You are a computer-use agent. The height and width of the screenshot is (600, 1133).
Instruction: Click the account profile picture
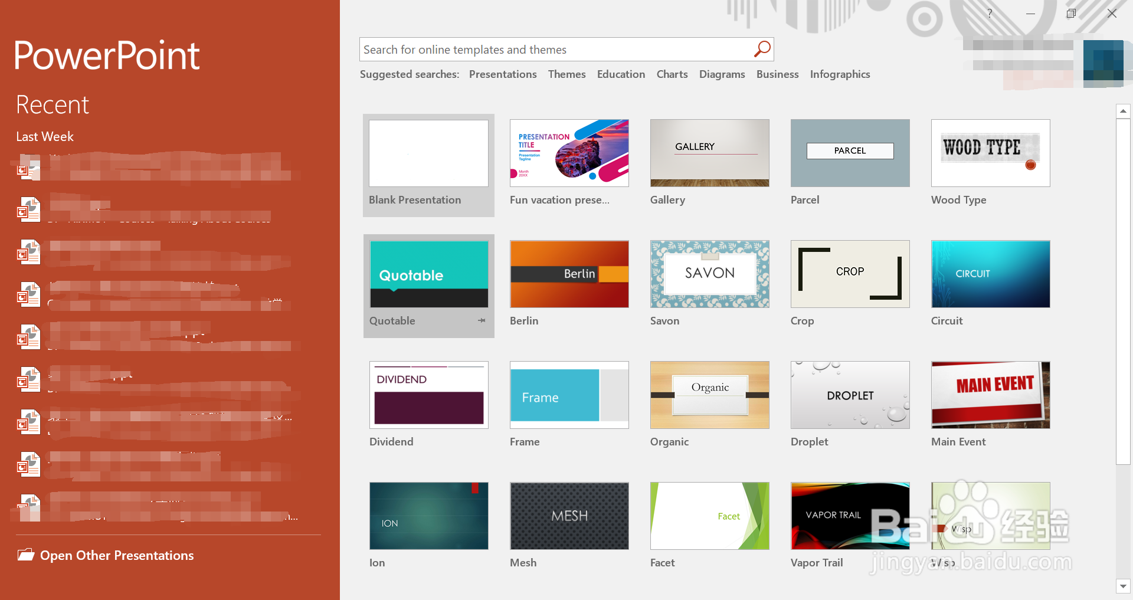pyautogui.click(x=1103, y=64)
